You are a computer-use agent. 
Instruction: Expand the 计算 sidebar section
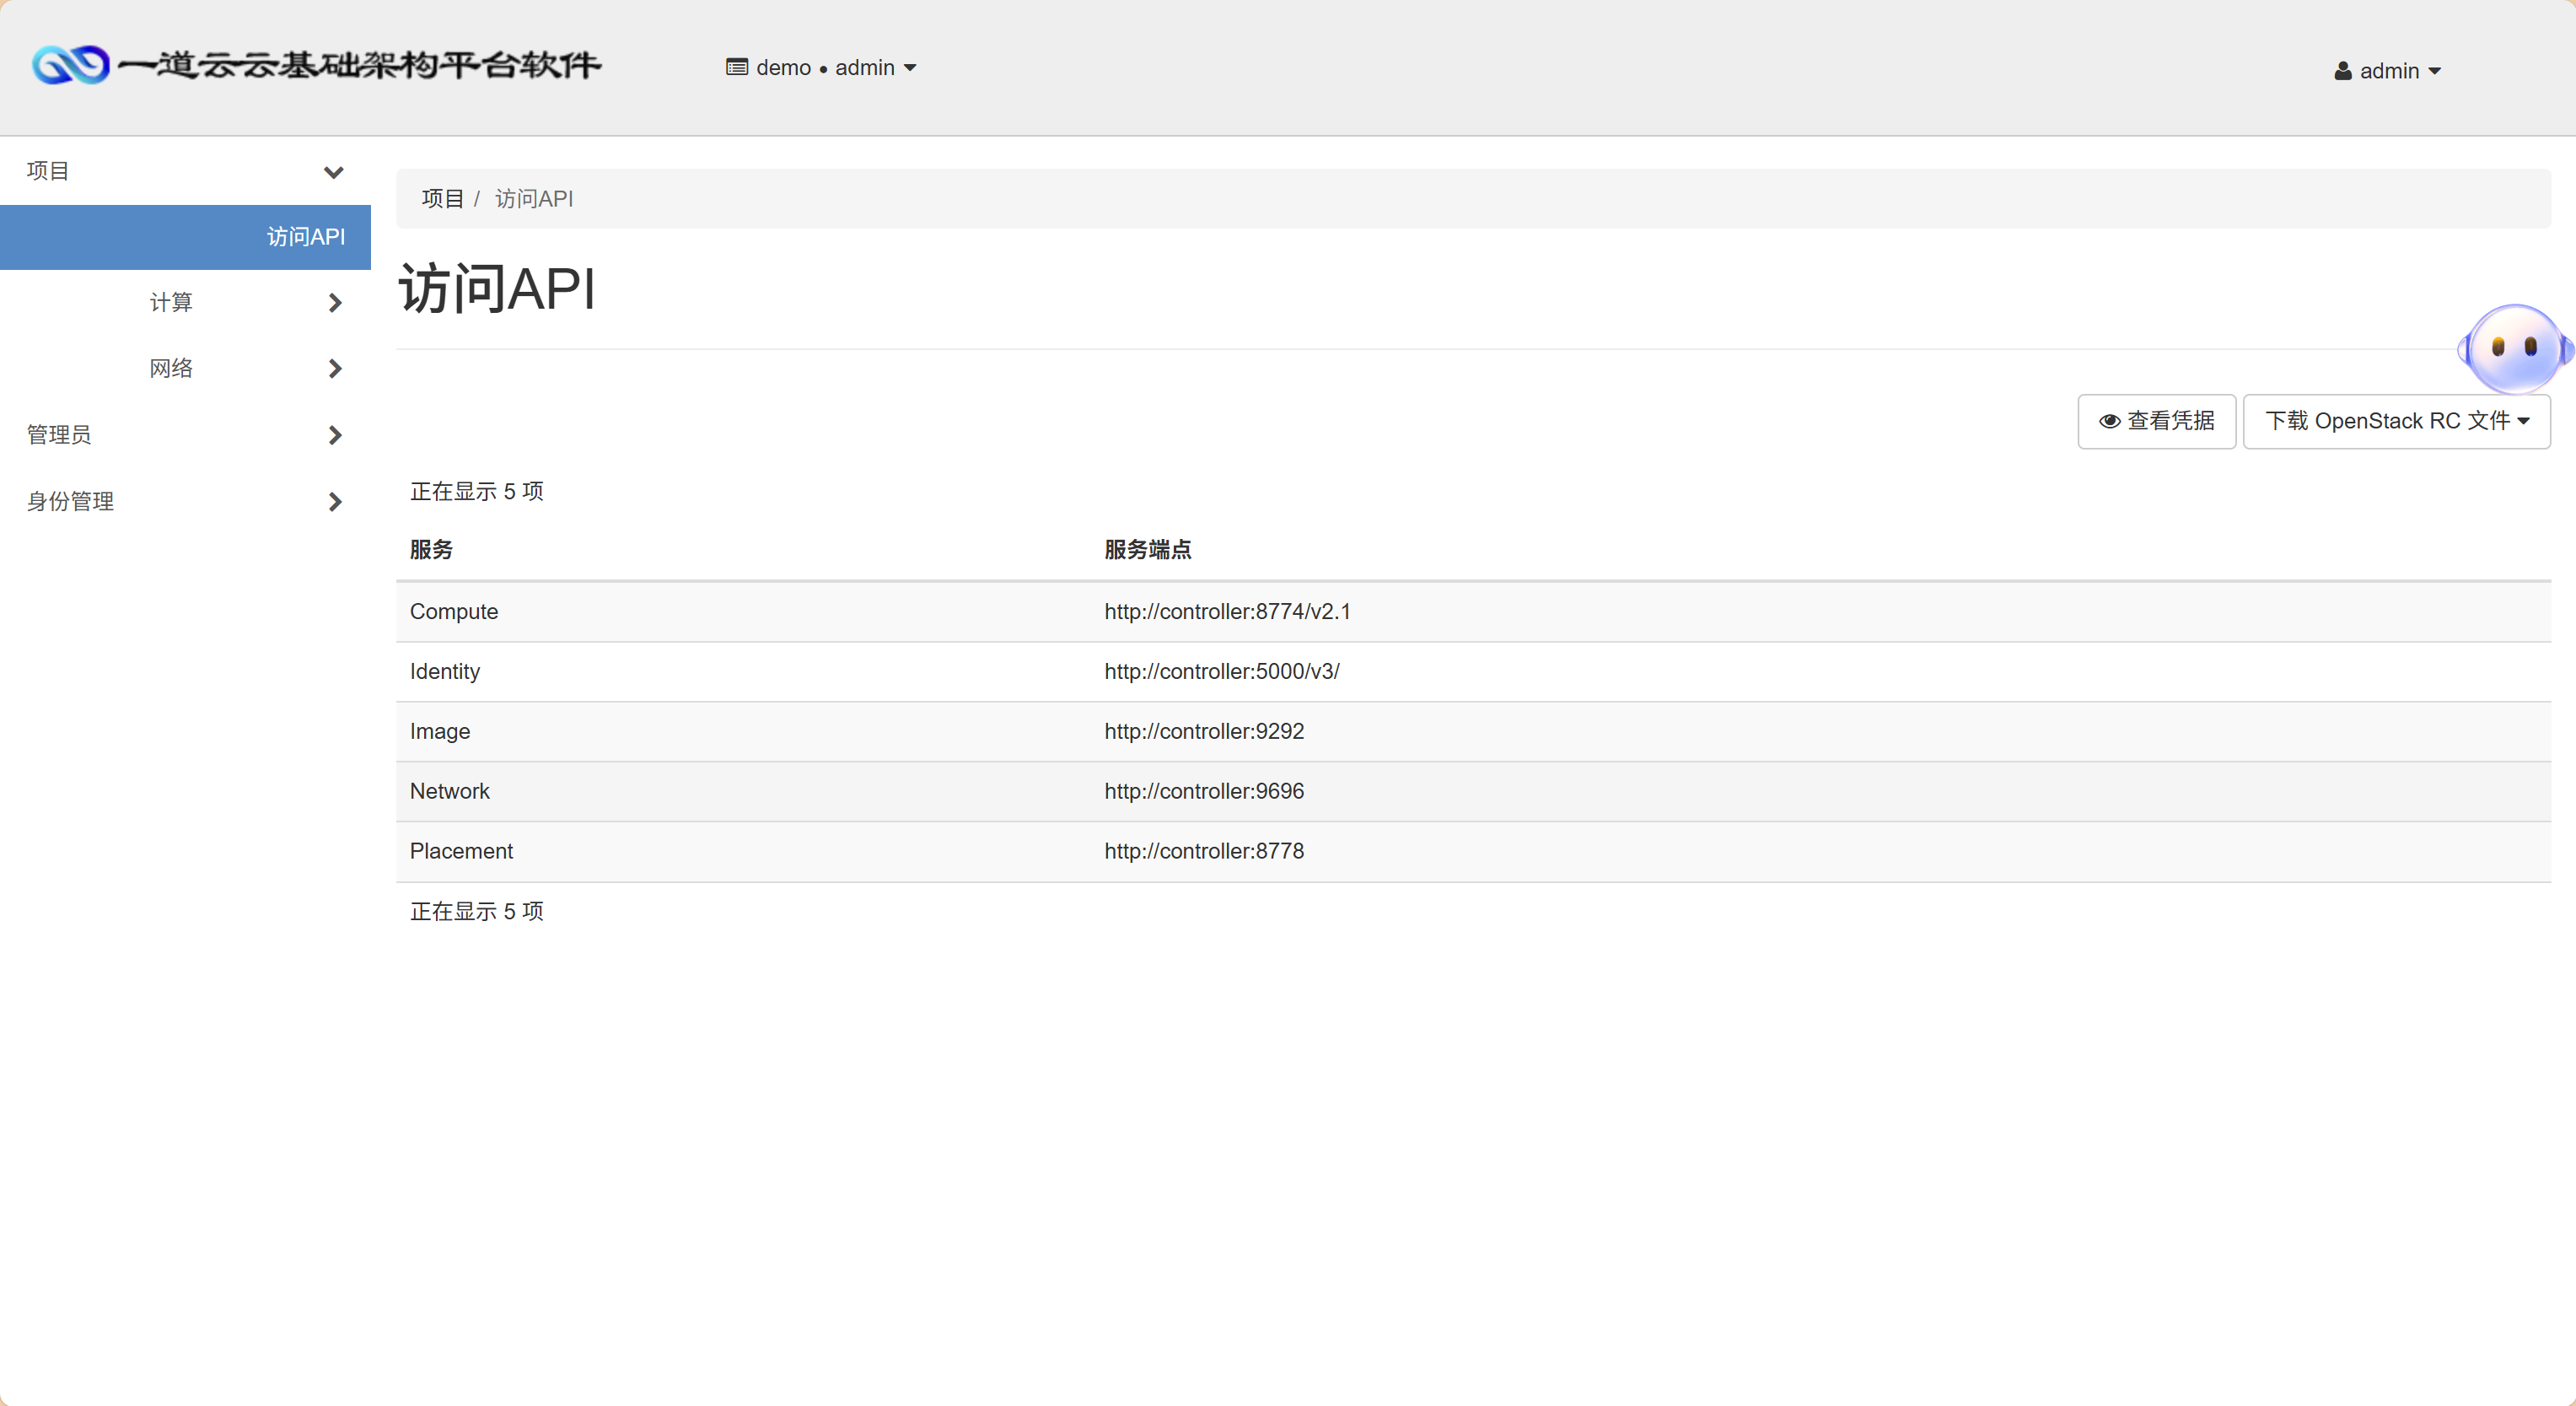[x=335, y=302]
